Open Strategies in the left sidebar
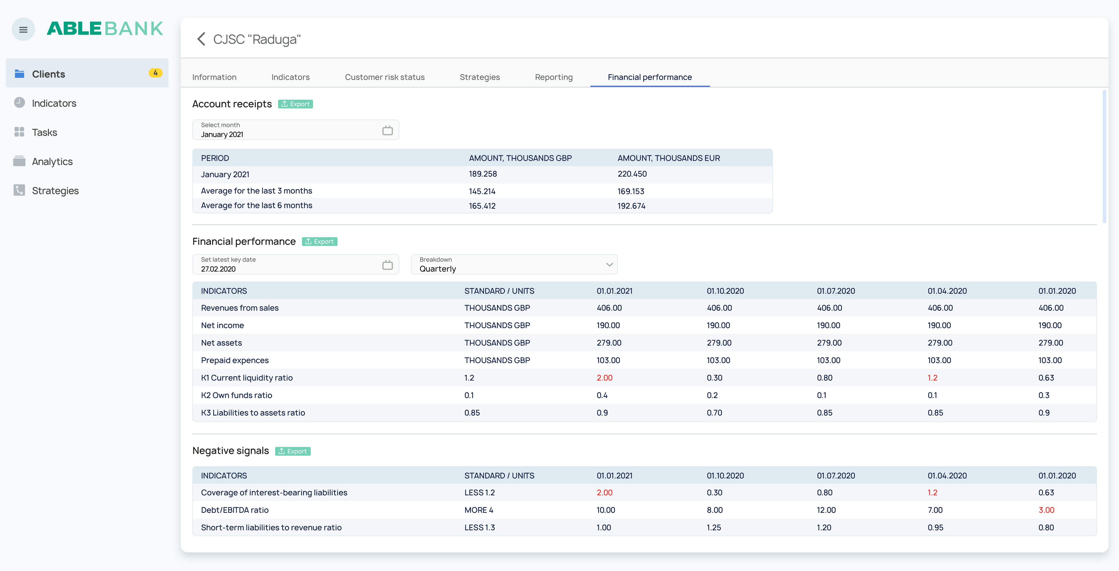 (55, 191)
